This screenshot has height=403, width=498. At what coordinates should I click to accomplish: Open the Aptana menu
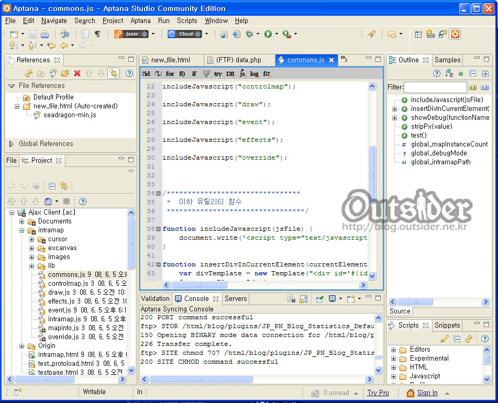140,20
